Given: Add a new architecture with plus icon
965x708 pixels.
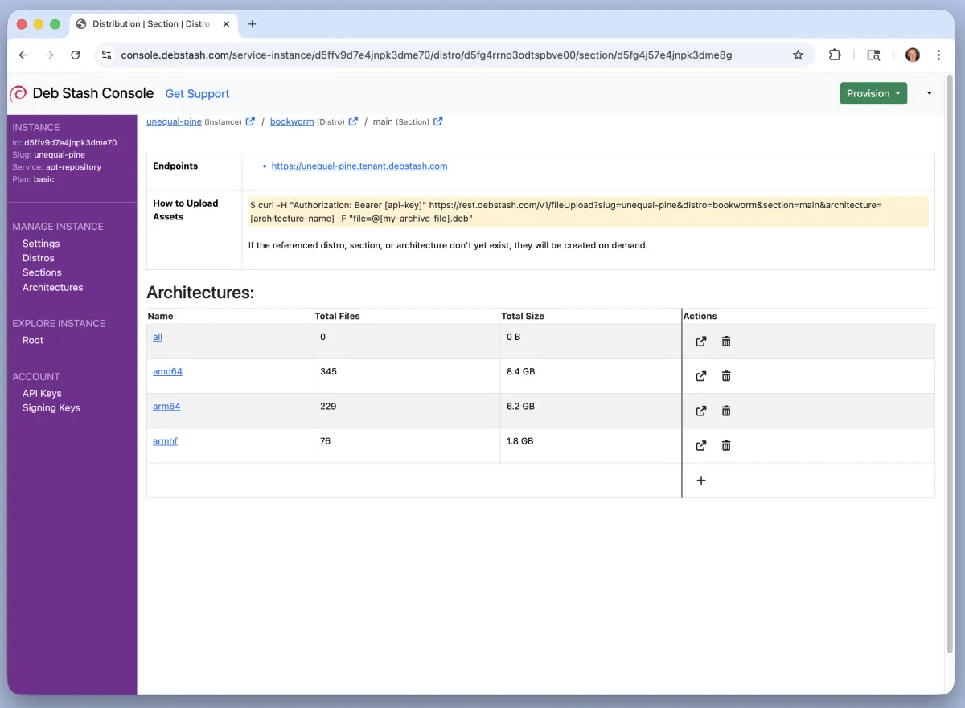Looking at the screenshot, I should (701, 481).
